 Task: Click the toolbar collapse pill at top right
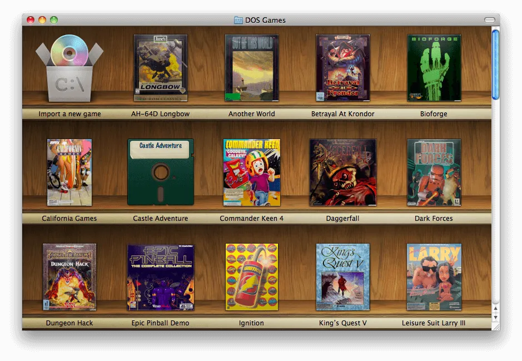click(x=490, y=19)
